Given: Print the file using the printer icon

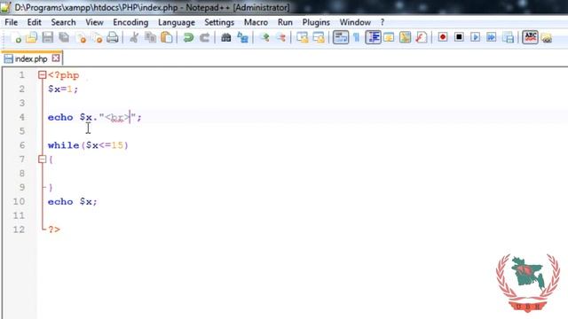Looking at the screenshot, I should click(113, 37).
